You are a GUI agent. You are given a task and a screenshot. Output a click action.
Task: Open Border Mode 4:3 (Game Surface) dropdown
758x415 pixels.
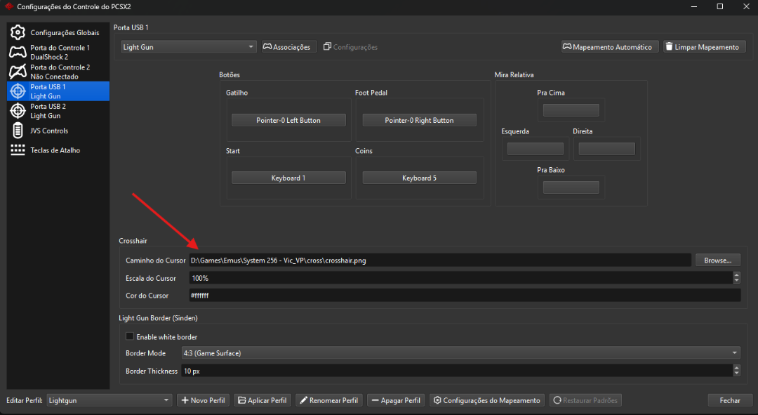pyautogui.click(x=460, y=353)
